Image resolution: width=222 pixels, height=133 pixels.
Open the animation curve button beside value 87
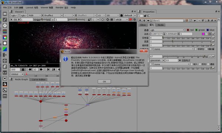[x=213, y=56]
